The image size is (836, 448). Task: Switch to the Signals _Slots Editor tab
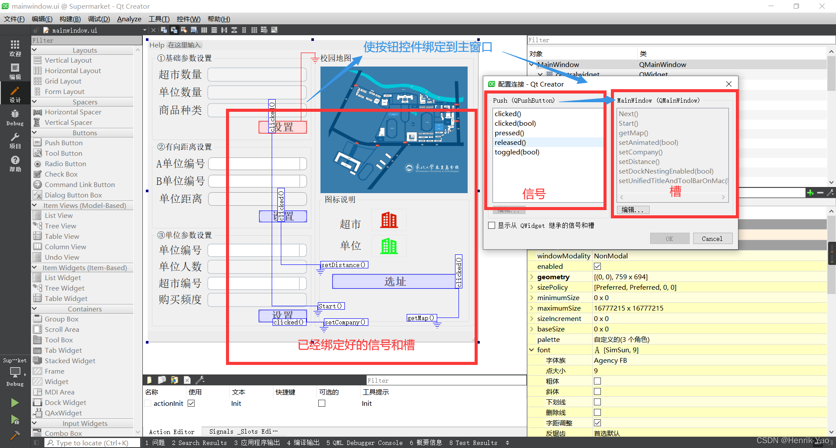[243, 431]
